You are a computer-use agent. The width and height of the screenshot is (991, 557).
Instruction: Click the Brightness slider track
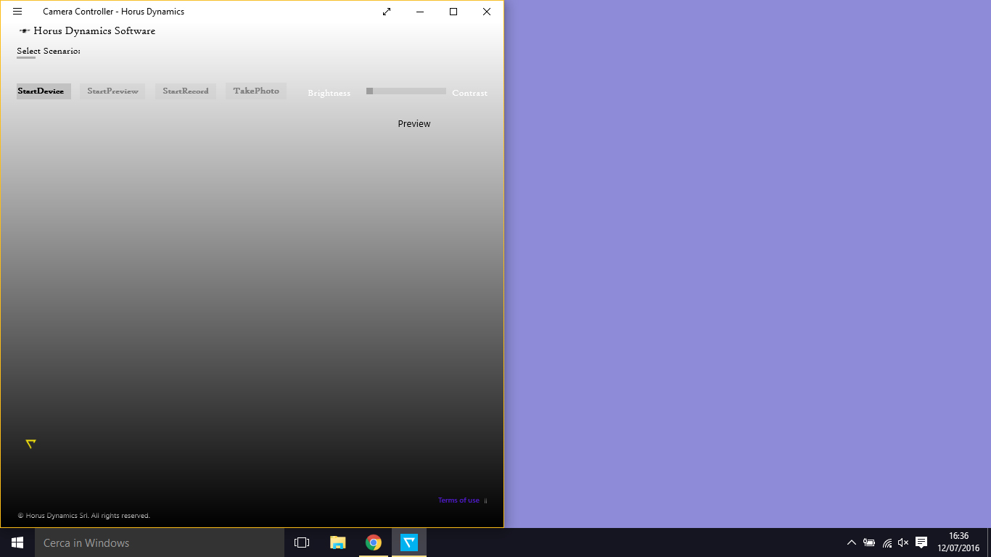click(406, 91)
